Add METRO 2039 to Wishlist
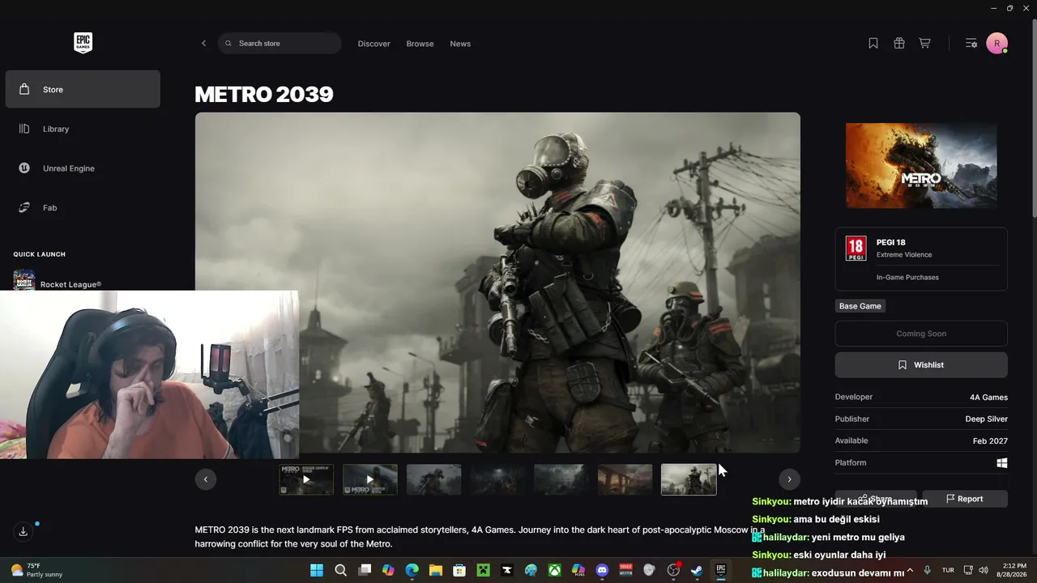The height and width of the screenshot is (583, 1037). point(921,365)
